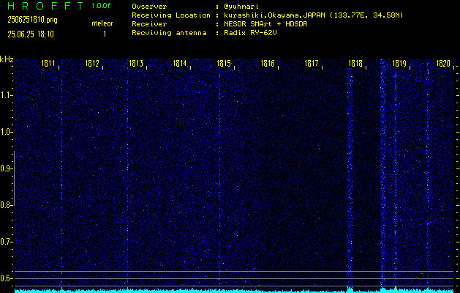Image resolution: width=460 pixels, height=293 pixels.
Task: Select the file name 2506251810.png
Action: pyautogui.click(x=33, y=20)
